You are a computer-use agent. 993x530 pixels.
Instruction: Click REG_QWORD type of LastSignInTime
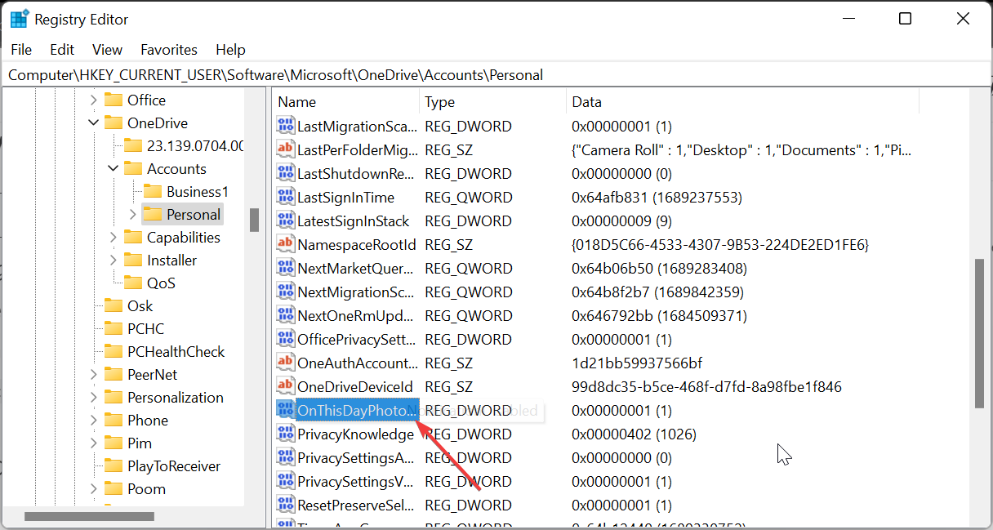[469, 198]
